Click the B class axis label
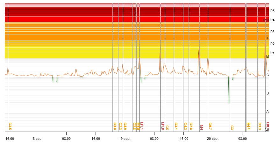Image resolution: width=279 pixels, height=143 pixels. click(x=268, y=93)
